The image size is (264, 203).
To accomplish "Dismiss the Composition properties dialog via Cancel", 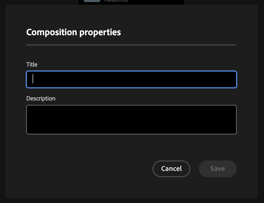I will click(171, 169).
